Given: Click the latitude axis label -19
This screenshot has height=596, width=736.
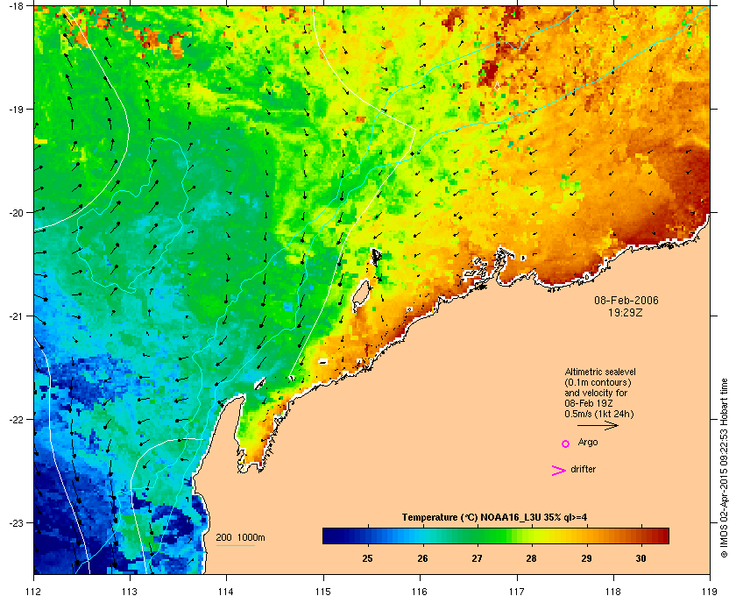Looking at the screenshot, I should pos(15,109).
